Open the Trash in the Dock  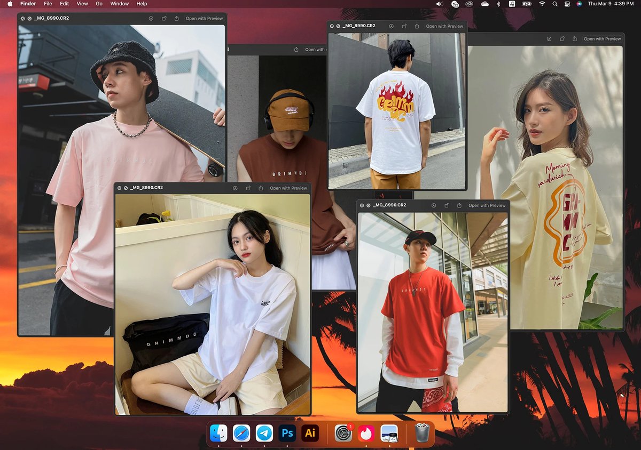tap(422, 433)
